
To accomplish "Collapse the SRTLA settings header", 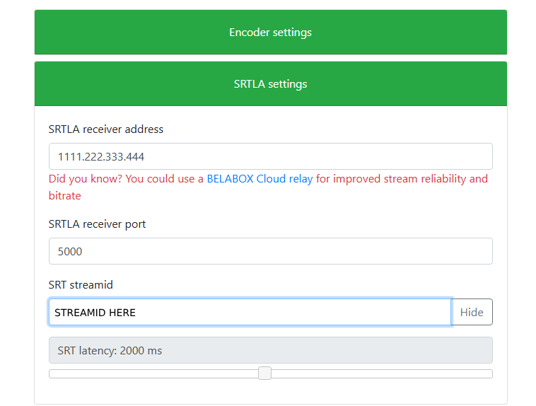I will coord(270,84).
